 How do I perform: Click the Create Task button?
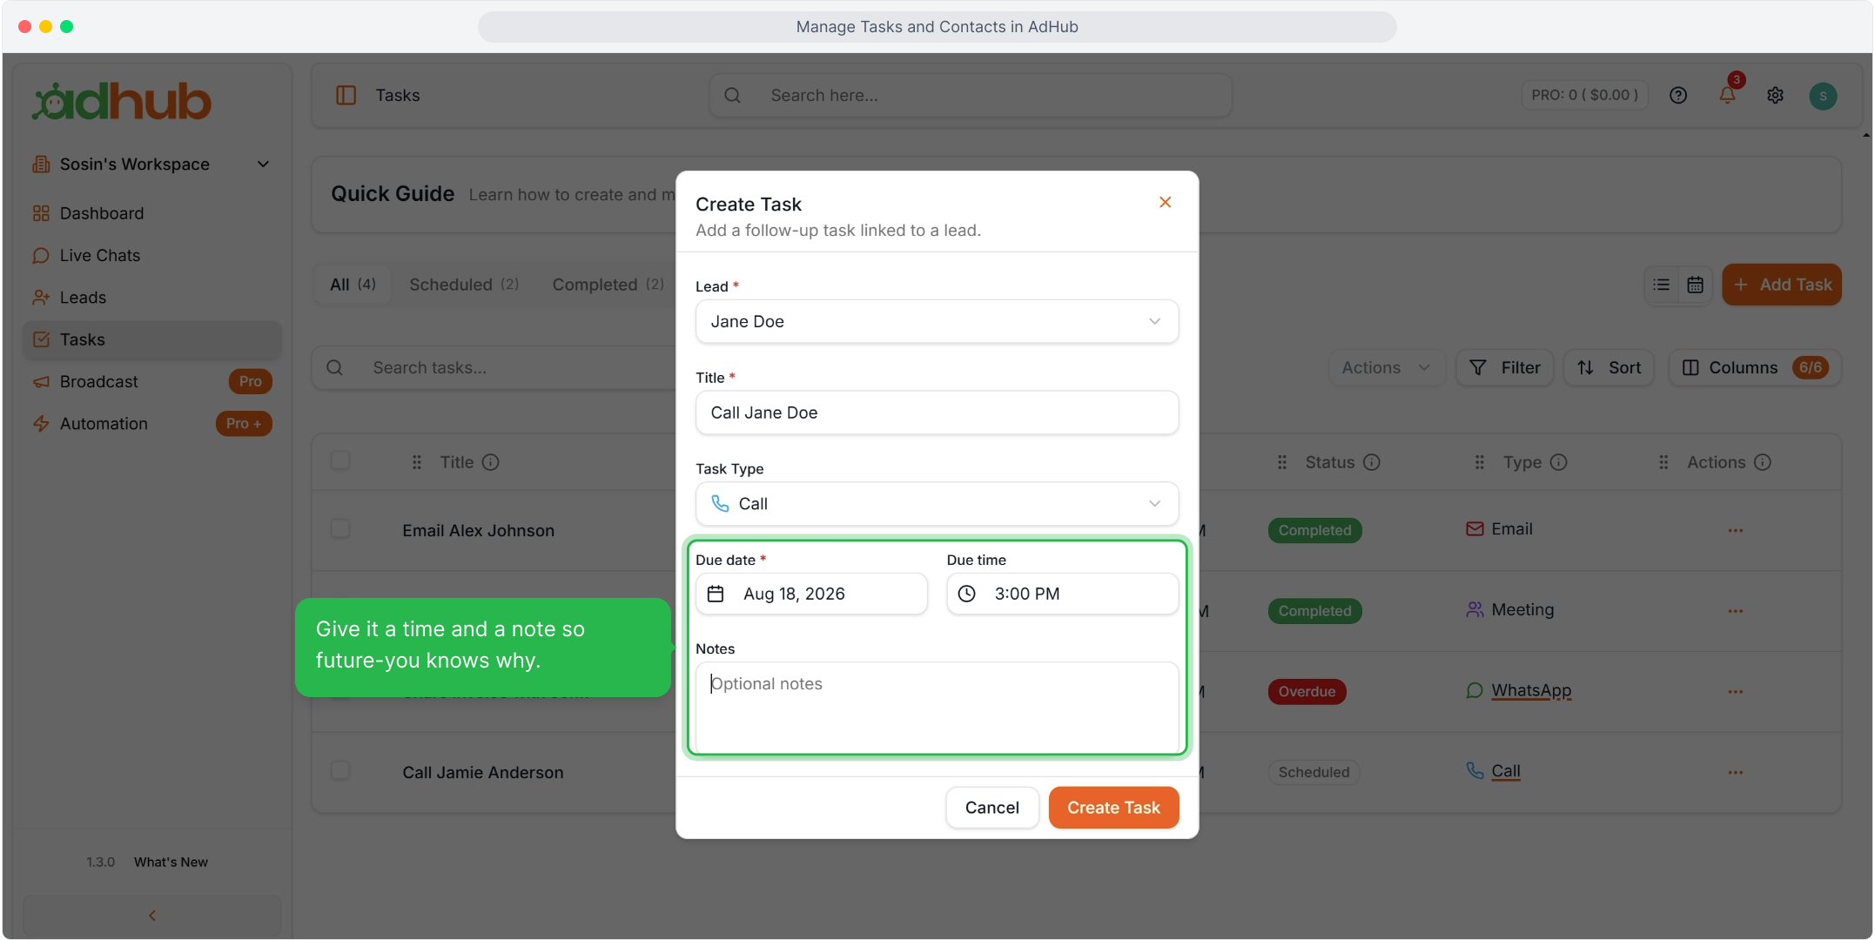click(1113, 808)
